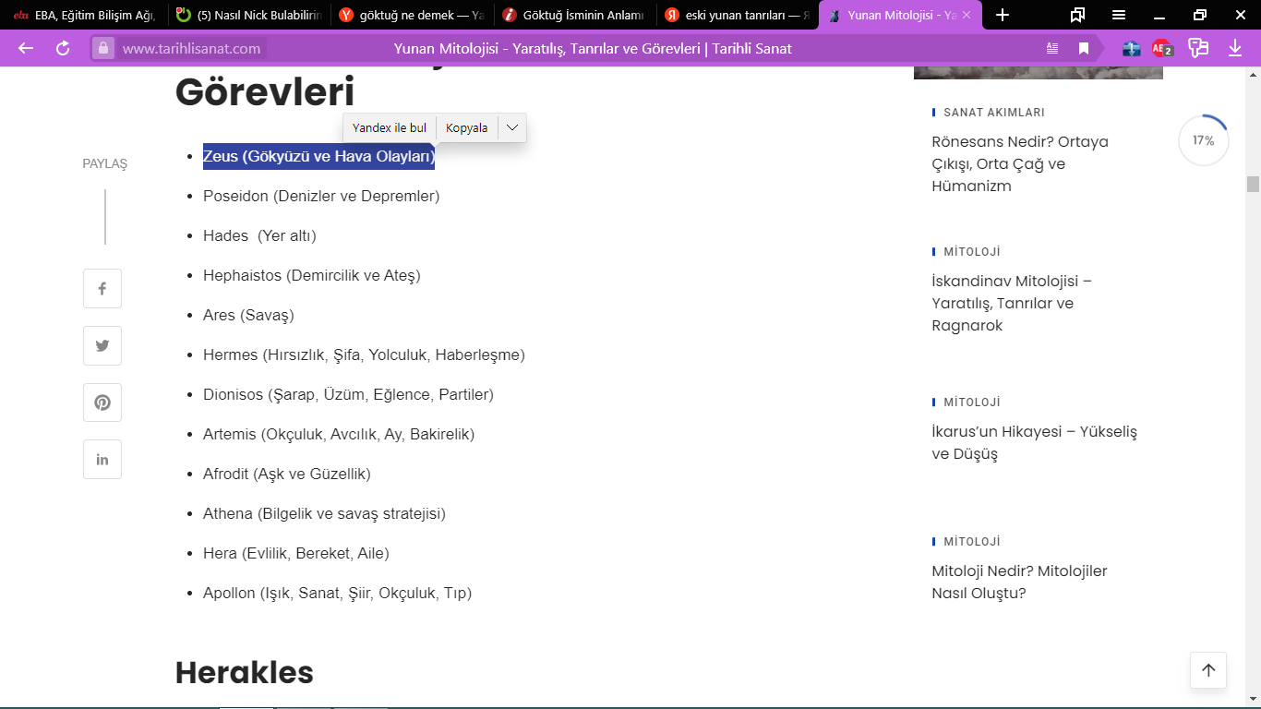This screenshot has height=709, width=1261.
Task: Click the MİTOLOJİ label above İkarus'un Hikayesi
Action: (972, 403)
